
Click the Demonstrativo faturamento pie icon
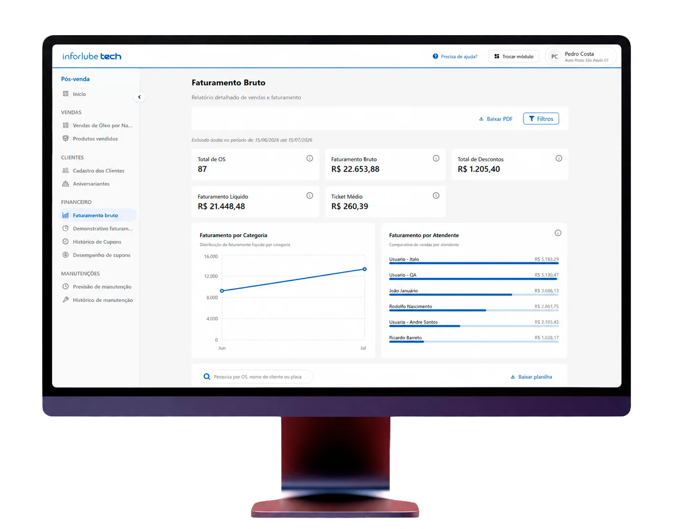pos(66,228)
